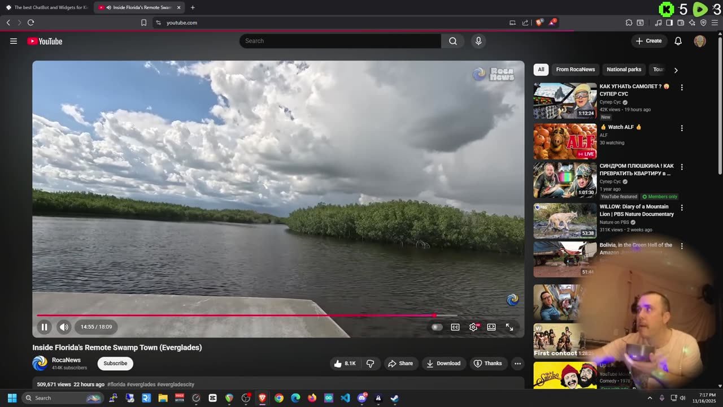This screenshot has height=407, width=723.
Task: Open Windows Start menu
Action: [12, 398]
